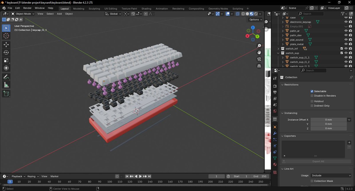Image resolution: width=355 pixels, height=191 pixels.
Task: Switch to the Geometry Nodes workspace
Action: coord(218,9)
